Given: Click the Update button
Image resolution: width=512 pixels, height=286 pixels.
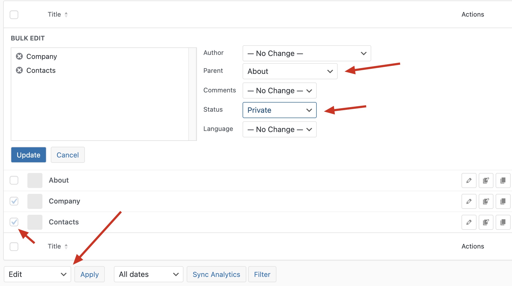Looking at the screenshot, I should coord(28,155).
